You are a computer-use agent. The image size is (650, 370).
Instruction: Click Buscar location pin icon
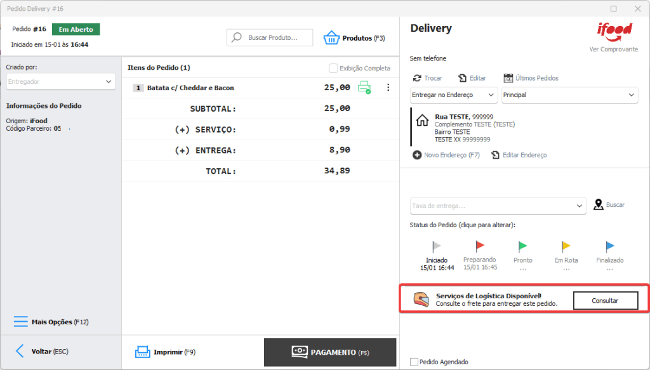(598, 205)
